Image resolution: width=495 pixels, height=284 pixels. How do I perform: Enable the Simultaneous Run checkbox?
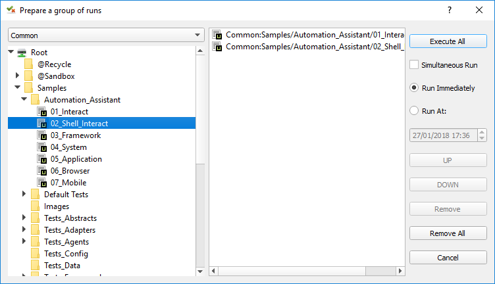(x=414, y=64)
